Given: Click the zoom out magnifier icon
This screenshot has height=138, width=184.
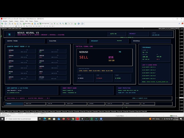Looking at the screenshot, I should pos(63,24).
